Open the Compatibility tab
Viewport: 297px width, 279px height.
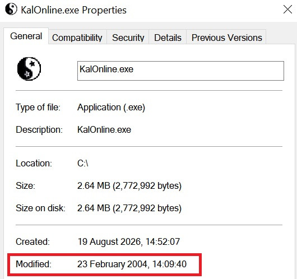coord(77,38)
